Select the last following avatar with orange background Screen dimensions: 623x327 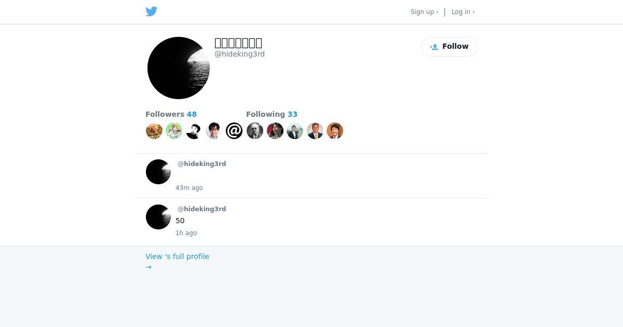point(335,131)
